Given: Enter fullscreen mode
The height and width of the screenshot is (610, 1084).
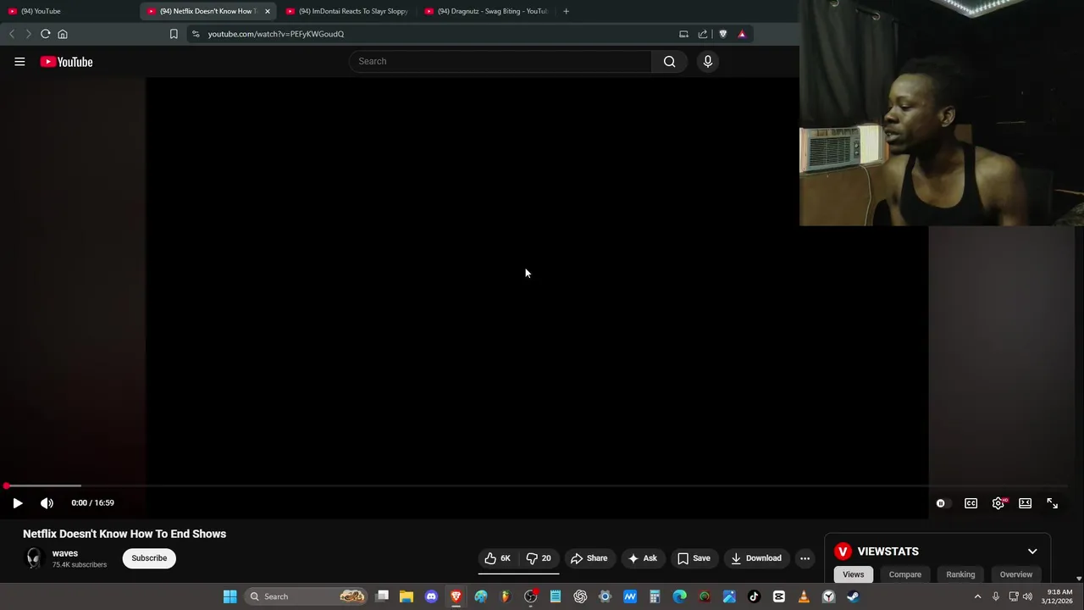Looking at the screenshot, I should click(x=1053, y=503).
